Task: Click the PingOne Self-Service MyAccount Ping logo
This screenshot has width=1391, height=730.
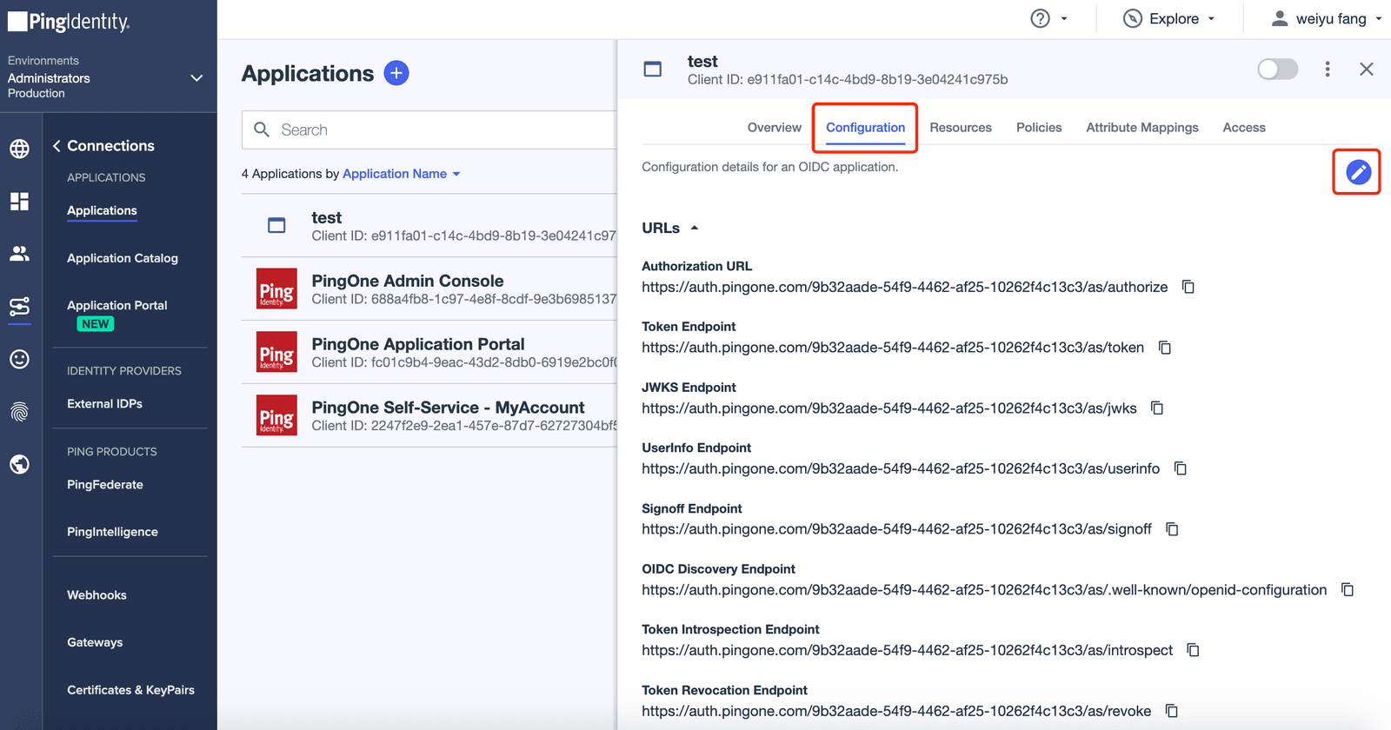Action: pyautogui.click(x=276, y=415)
